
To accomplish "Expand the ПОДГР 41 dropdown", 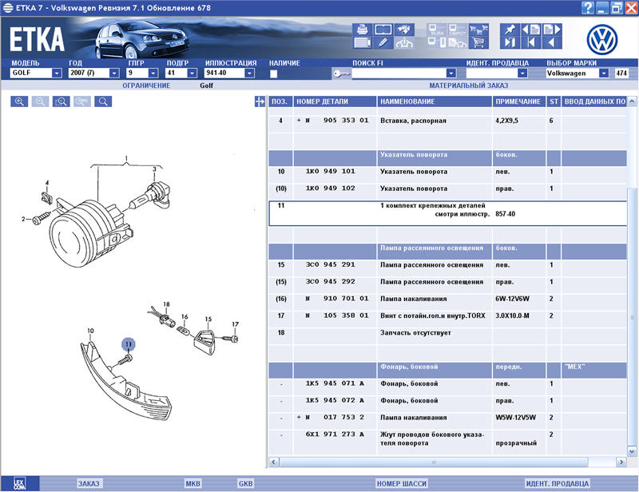I will pyautogui.click(x=192, y=73).
